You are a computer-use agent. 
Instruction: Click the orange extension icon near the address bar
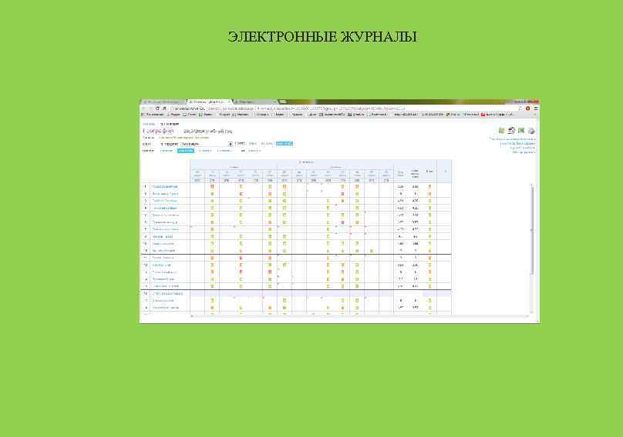pyautogui.click(x=528, y=108)
